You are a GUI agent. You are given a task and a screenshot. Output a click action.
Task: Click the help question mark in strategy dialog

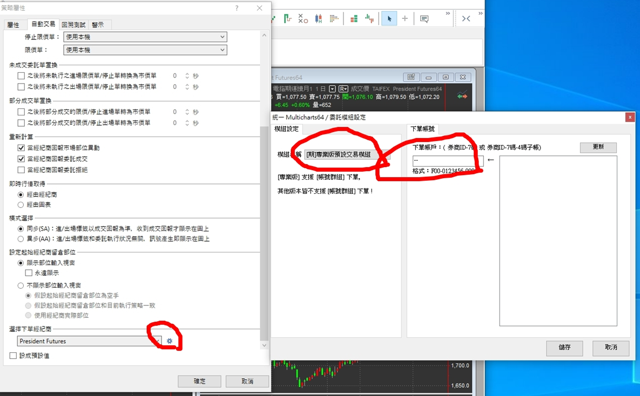point(237,8)
